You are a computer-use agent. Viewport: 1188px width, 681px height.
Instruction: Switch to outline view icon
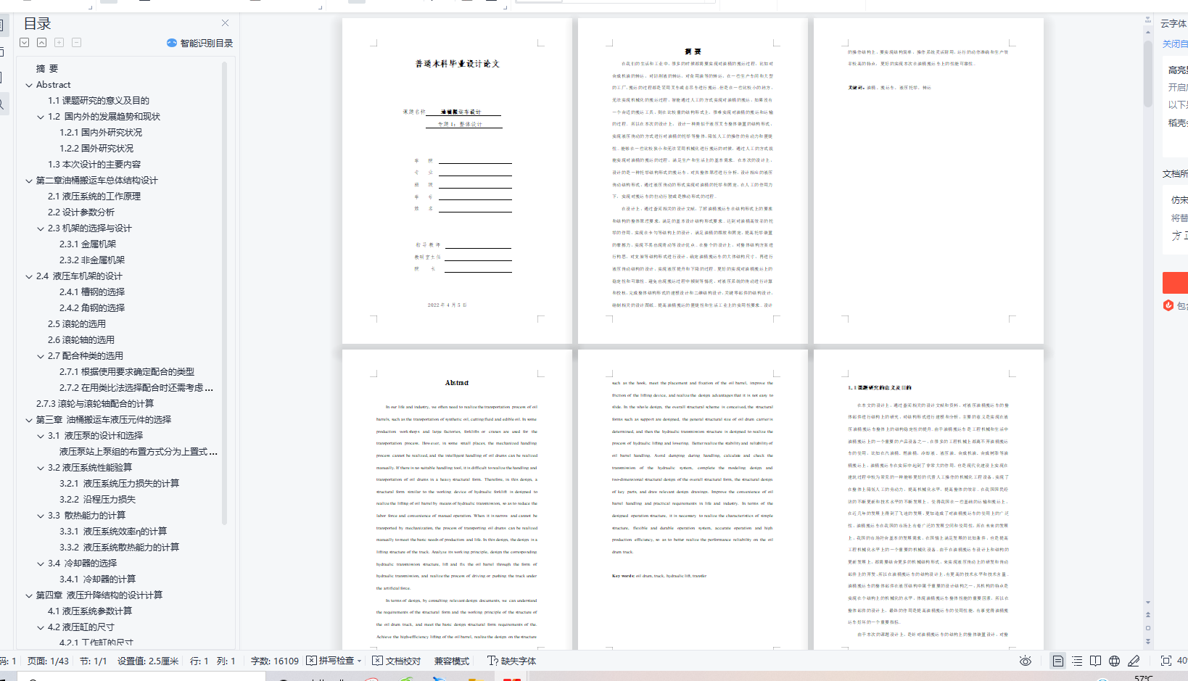click(1077, 661)
